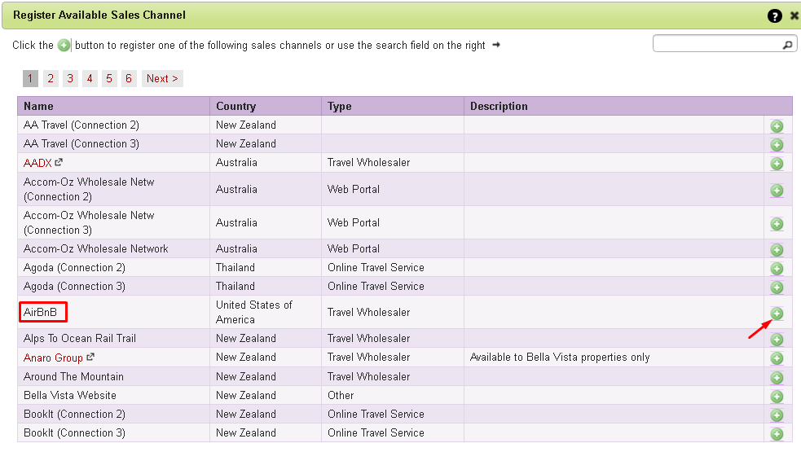Open the help question mark icon
Image resolution: width=801 pixels, height=452 pixels.
(774, 15)
